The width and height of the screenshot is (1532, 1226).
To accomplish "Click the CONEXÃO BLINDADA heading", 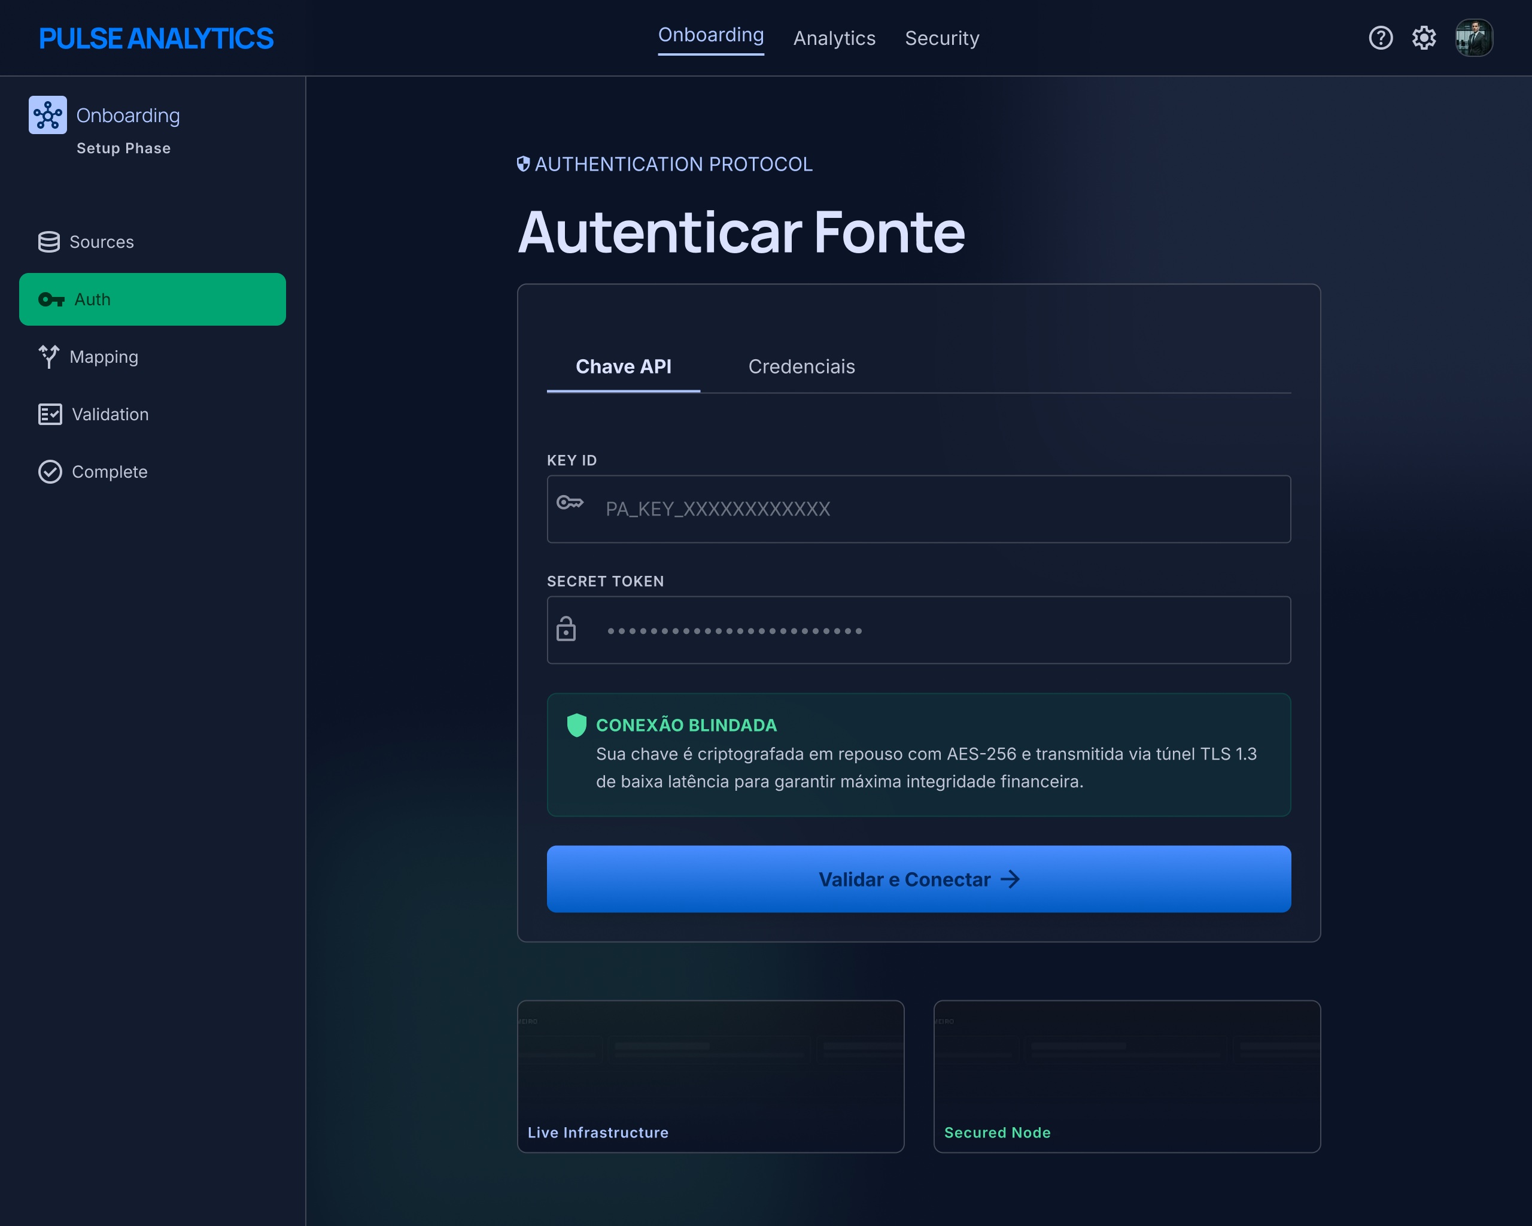I will [686, 726].
